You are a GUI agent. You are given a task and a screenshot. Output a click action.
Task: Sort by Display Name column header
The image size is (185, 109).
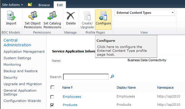click(x=126, y=87)
